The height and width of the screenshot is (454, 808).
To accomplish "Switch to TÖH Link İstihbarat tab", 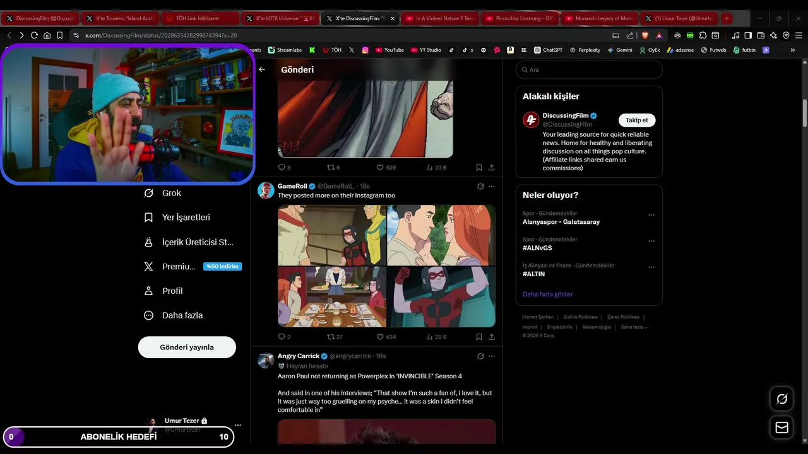I will (x=200, y=18).
